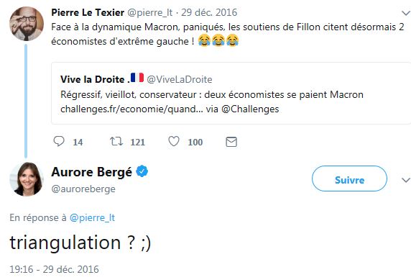Expand options chevron beside Suivre button
The width and height of the screenshot is (411, 280).
[x=406, y=180]
